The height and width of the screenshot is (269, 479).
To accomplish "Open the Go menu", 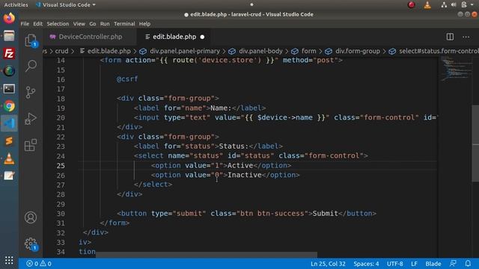I will [93, 24].
